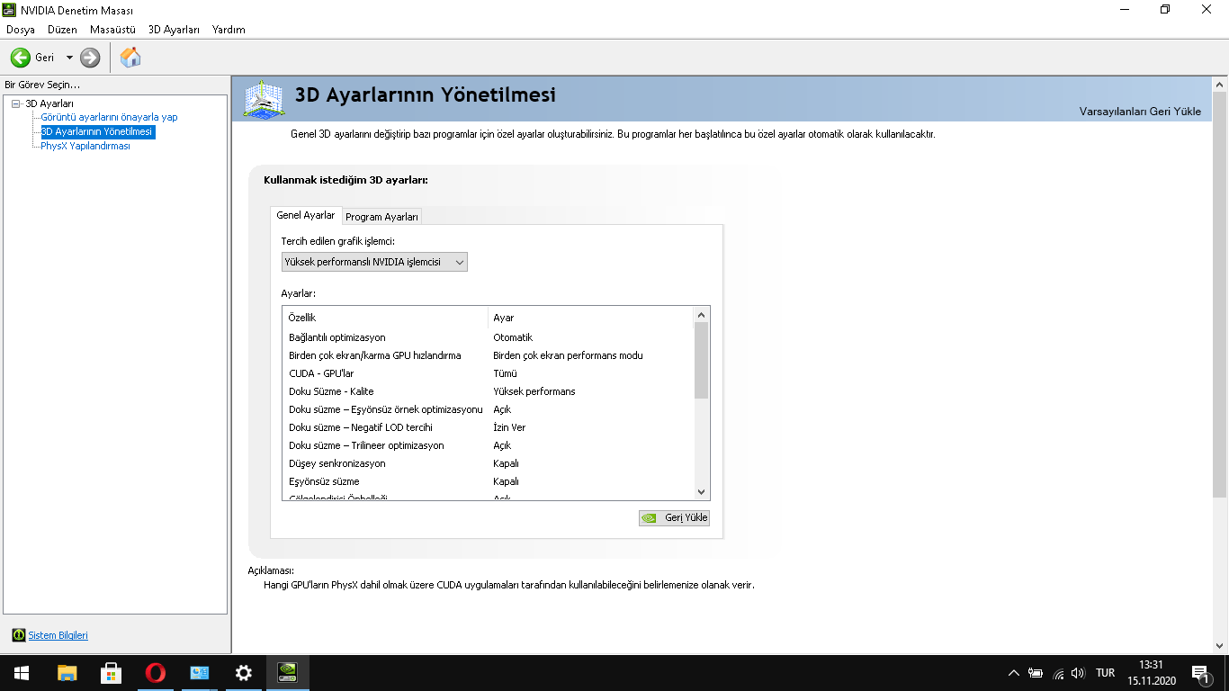
Task: Open the Windows Start menu
Action: pyautogui.click(x=22, y=673)
